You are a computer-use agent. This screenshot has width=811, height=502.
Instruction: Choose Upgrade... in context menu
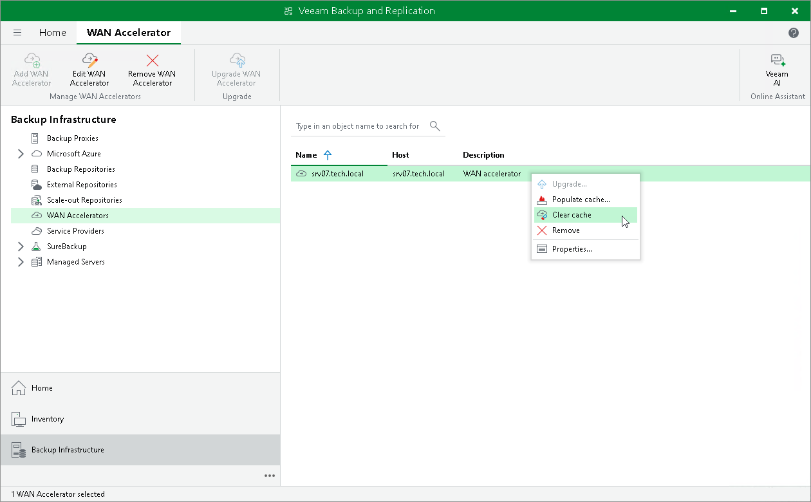click(x=586, y=184)
